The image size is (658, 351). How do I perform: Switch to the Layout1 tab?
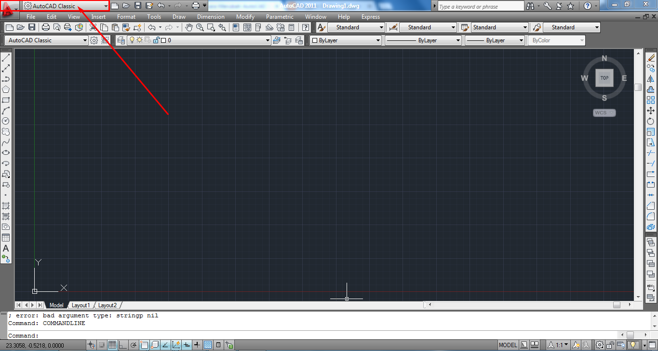pyautogui.click(x=81, y=305)
